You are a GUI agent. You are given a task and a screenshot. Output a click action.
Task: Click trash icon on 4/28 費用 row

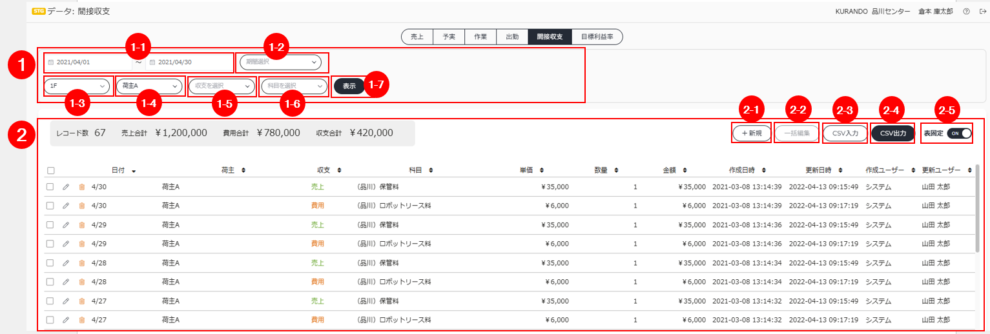point(81,282)
